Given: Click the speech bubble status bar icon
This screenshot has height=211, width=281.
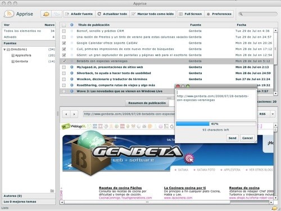Looking at the screenshot, I should (x=274, y=208).
